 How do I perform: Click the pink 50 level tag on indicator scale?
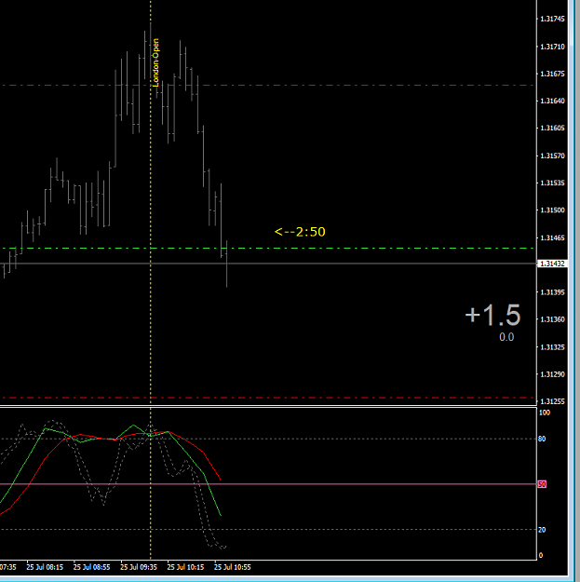[542, 484]
